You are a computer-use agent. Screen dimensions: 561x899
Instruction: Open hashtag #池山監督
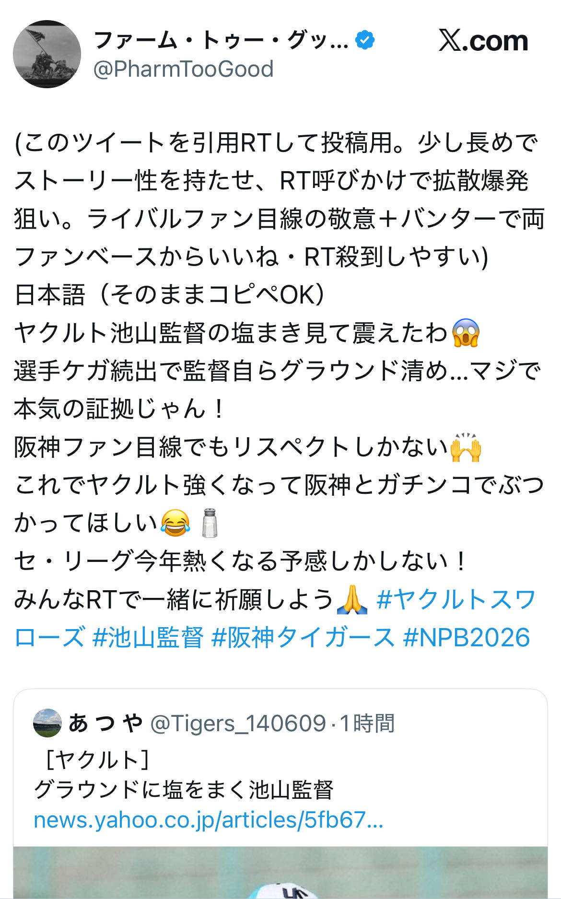(x=148, y=637)
